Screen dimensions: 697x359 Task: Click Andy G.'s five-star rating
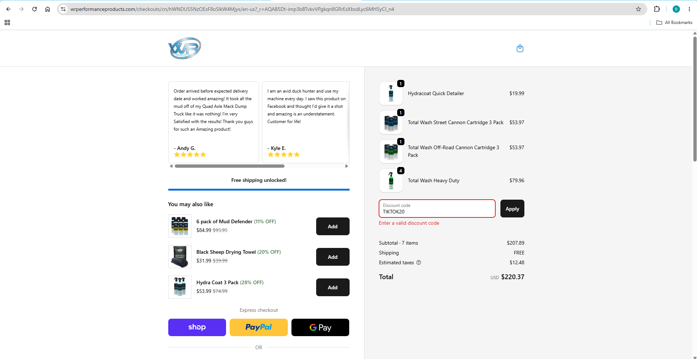point(190,155)
